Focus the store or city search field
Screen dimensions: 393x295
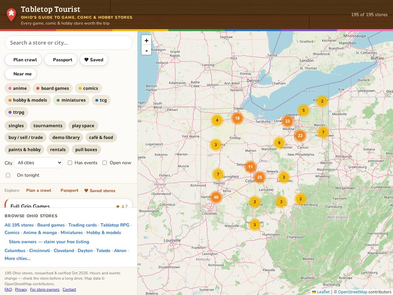coord(68,43)
